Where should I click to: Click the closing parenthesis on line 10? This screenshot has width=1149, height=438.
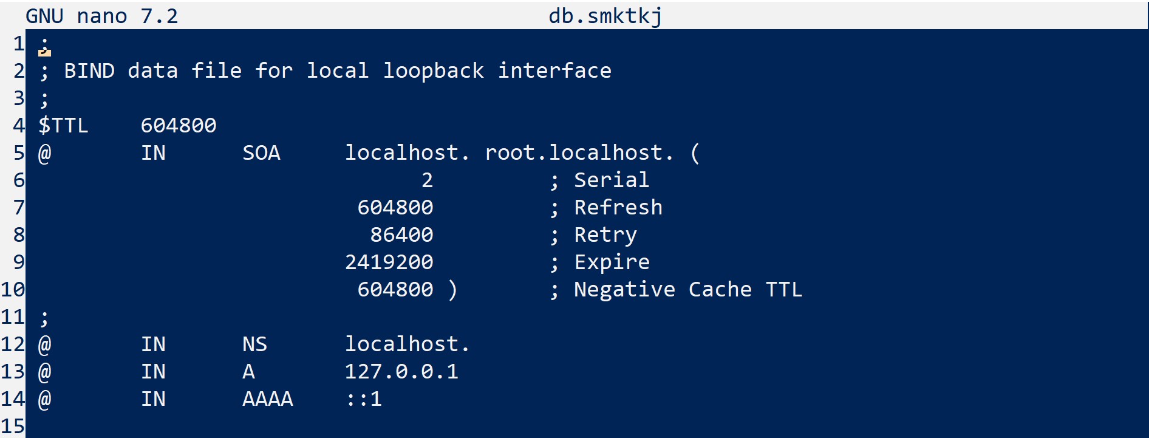[452, 290]
